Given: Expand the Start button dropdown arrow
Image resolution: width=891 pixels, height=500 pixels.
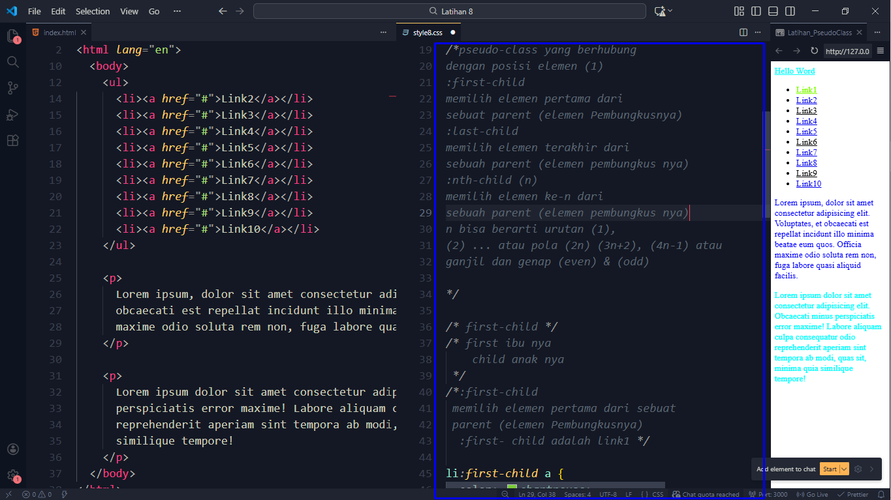Looking at the screenshot, I should [x=844, y=469].
